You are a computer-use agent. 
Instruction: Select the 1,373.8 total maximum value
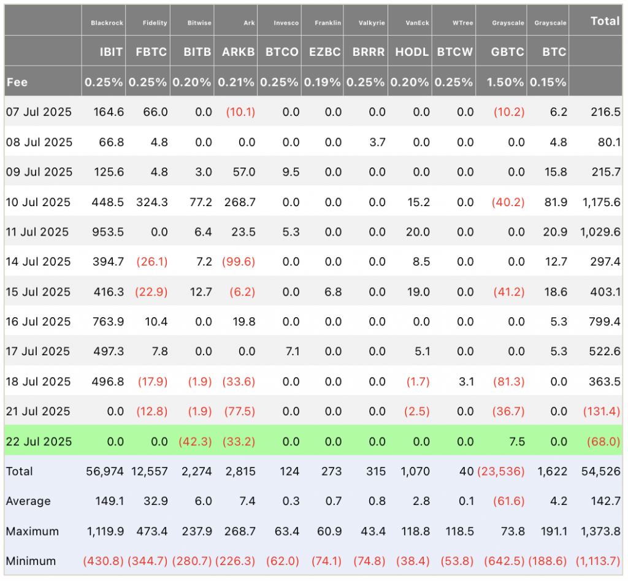coord(601,531)
